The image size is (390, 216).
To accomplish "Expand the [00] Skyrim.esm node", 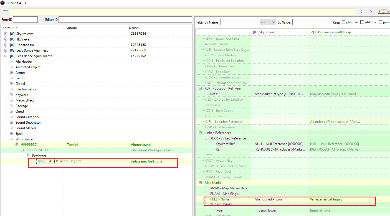I will tap(6, 34).
